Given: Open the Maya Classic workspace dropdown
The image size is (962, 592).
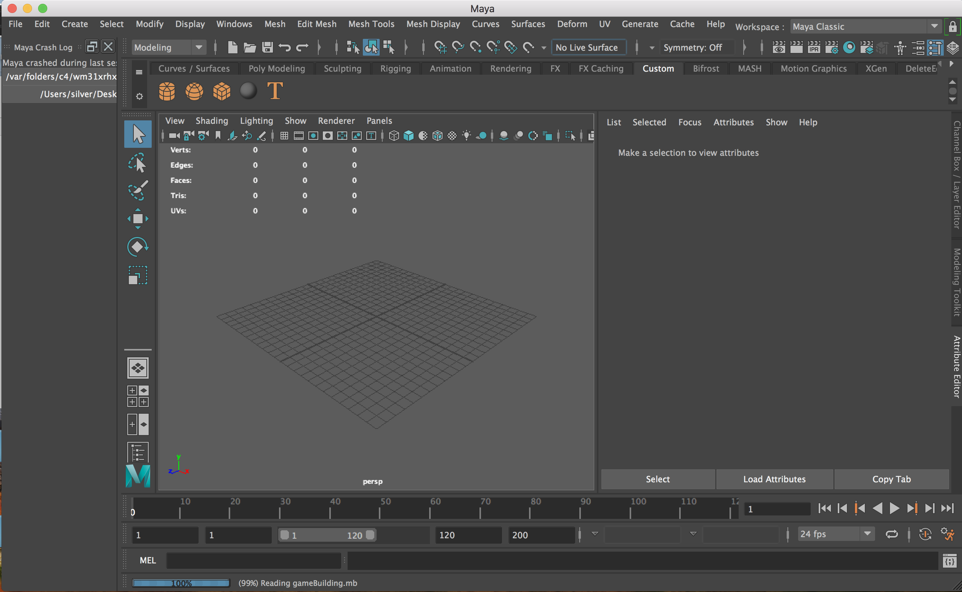Looking at the screenshot, I should [935, 26].
